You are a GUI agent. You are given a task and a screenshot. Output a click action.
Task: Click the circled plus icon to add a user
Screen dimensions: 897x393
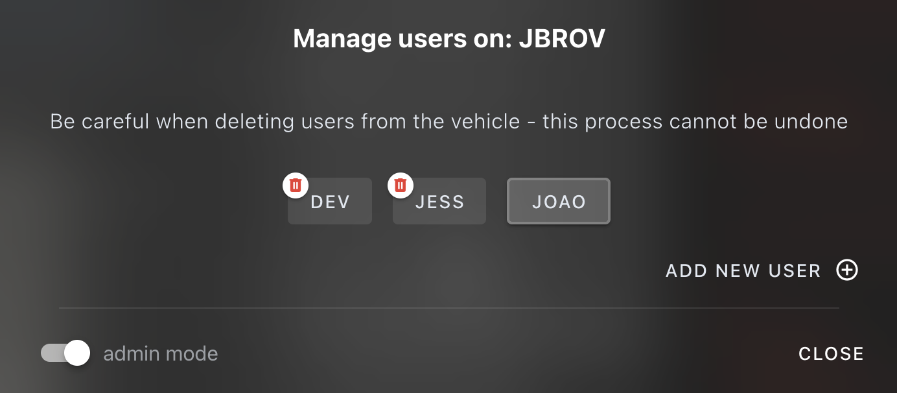[846, 270]
